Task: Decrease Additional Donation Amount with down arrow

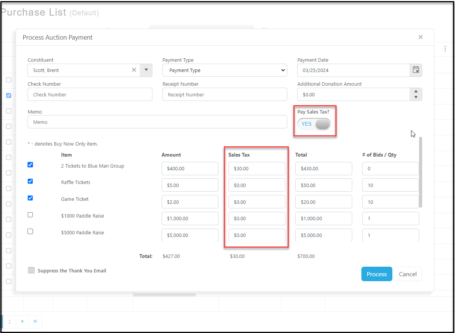Action: (x=416, y=98)
